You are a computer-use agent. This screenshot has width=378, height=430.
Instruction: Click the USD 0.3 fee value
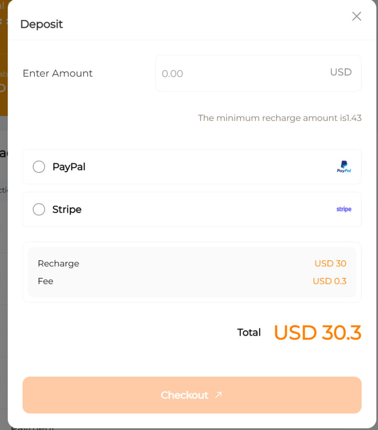click(x=329, y=281)
